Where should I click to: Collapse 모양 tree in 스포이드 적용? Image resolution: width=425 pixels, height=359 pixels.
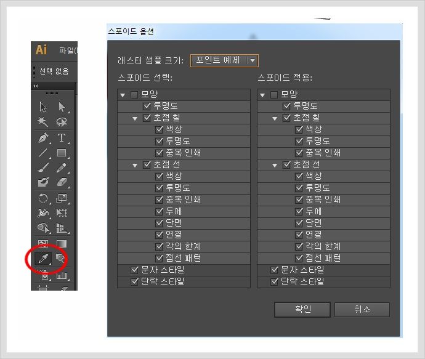click(262, 95)
